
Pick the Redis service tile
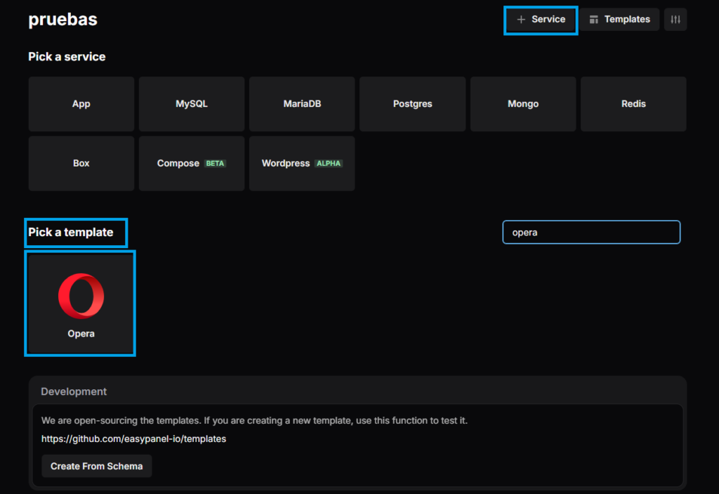point(633,104)
